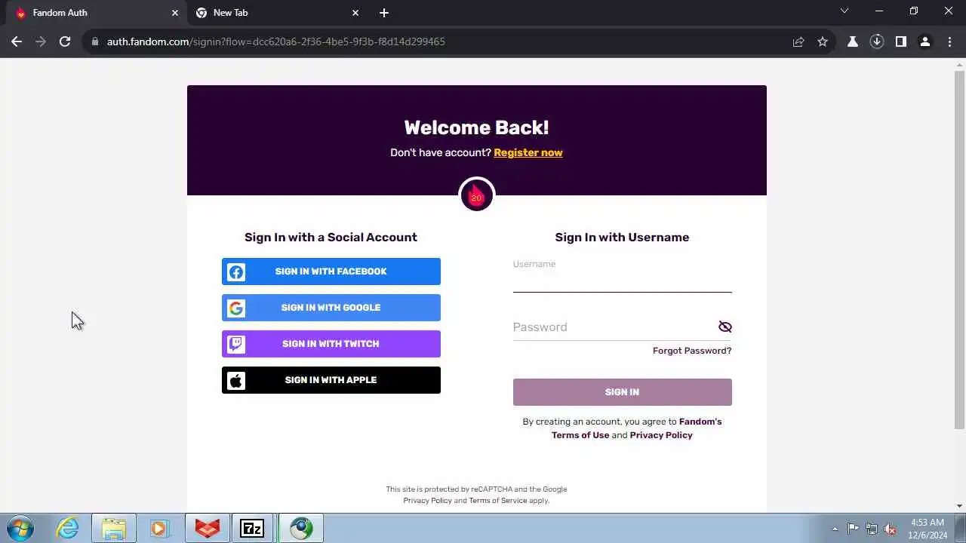Viewport: 966px width, 543px height.
Task: Toggle the browser side panel icon
Action: [x=901, y=41]
